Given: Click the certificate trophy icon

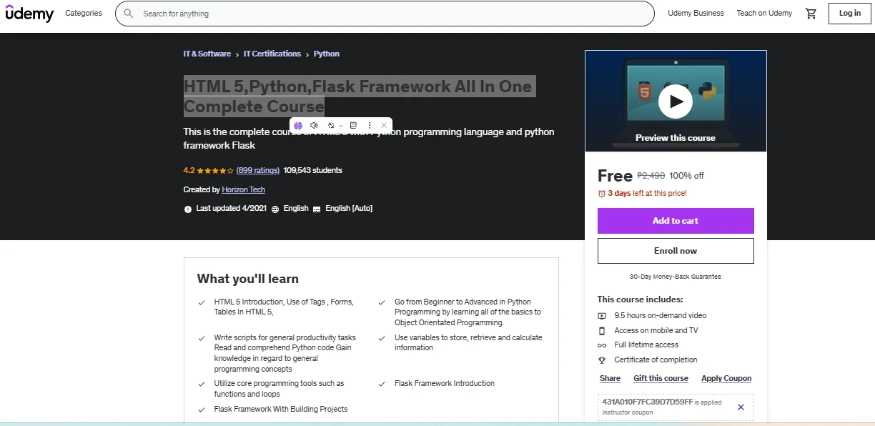Looking at the screenshot, I should pyautogui.click(x=602, y=360).
